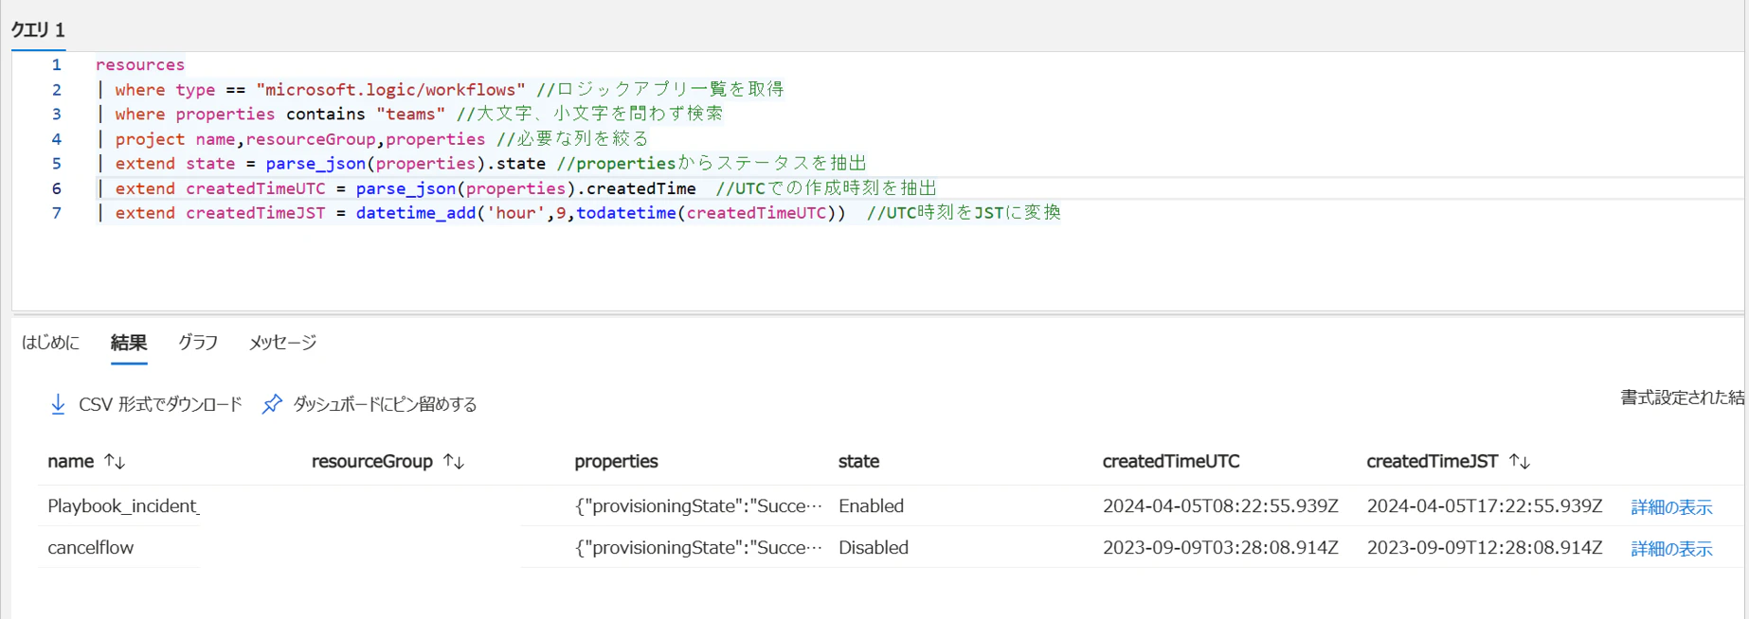Click CSV 形式でダウンロード button

point(146,404)
